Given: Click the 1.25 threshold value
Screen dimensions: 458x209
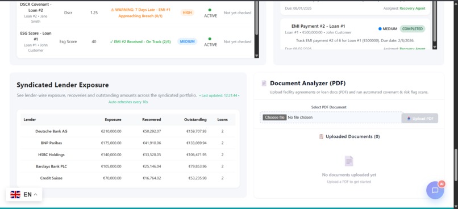Looking at the screenshot, I should pos(94,12).
